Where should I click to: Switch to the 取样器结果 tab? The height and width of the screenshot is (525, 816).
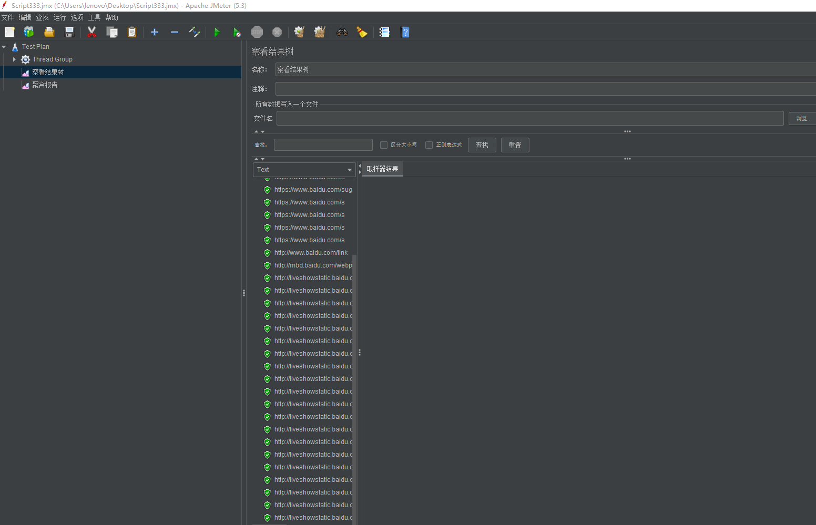click(x=383, y=169)
